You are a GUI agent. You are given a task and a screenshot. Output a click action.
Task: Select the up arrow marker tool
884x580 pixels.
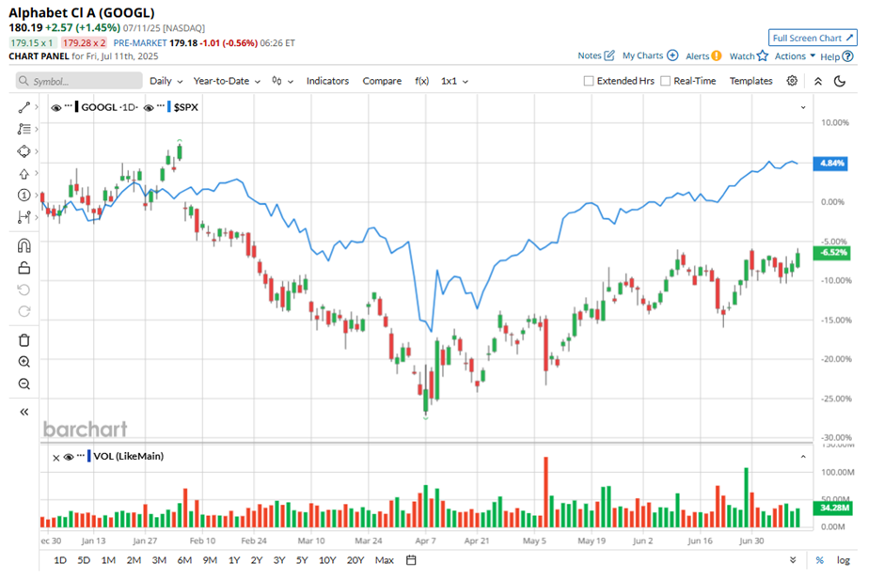pyautogui.click(x=24, y=174)
